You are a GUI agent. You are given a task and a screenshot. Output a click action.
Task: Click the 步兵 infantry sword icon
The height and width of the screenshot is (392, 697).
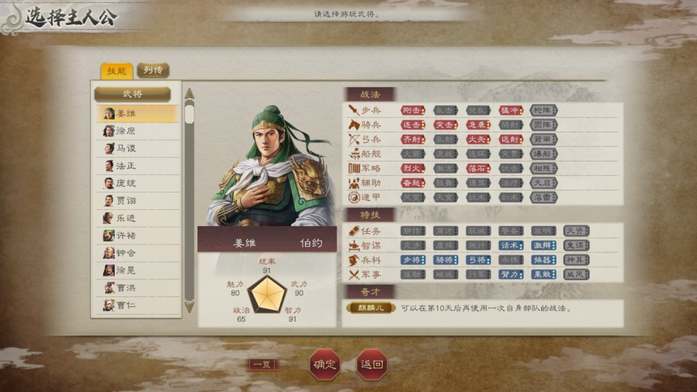tap(354, 110)
